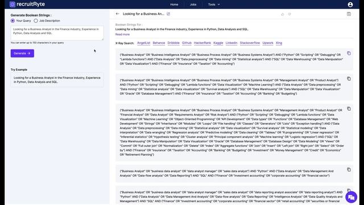Viewport: 364px width, 205px height.
Task: Open Github X-Ray search
Action: 187,43
